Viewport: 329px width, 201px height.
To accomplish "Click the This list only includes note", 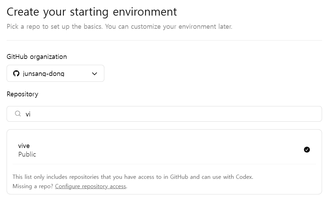I will [133, 177].
